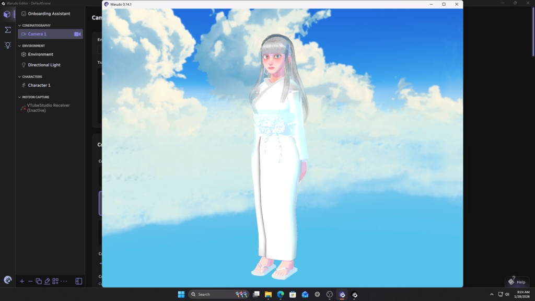Collapse the CINEMATOGRAPHY section

(x=19, y=25)
